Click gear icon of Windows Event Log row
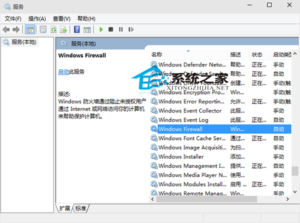Screen dimensions: 300x223 (153, 119)
